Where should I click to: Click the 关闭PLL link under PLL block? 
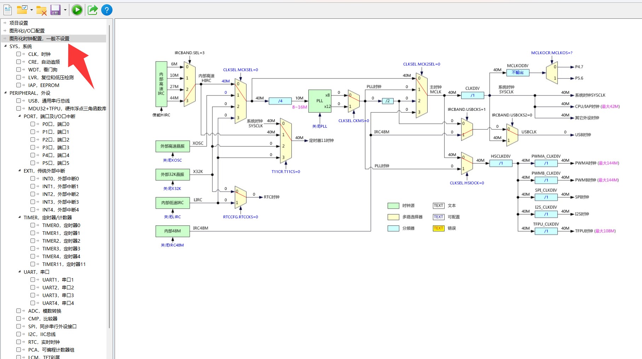click(319, 126)
